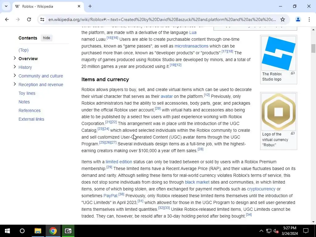Open the tab search dropdown
Viewport: 316px width, 237px height.
point(6,6)
